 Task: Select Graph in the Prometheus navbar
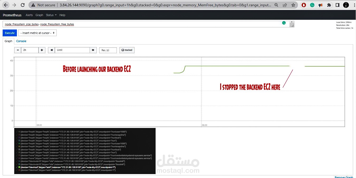point(39,15)
